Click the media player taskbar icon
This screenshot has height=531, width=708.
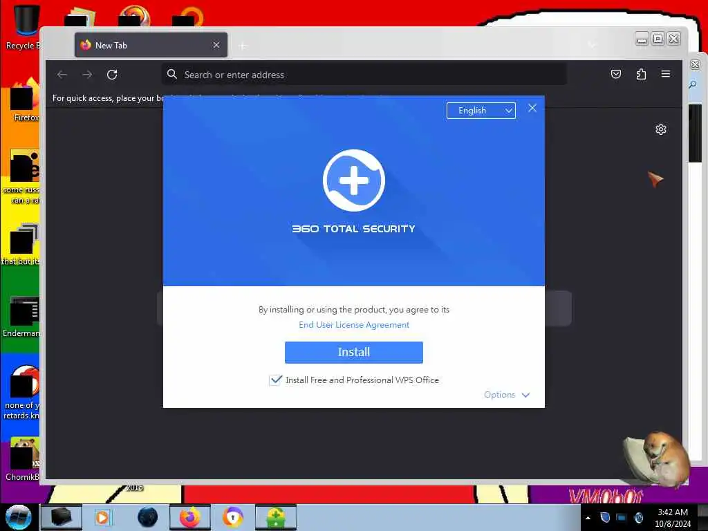pyautogui.click(x=102, y=517)
